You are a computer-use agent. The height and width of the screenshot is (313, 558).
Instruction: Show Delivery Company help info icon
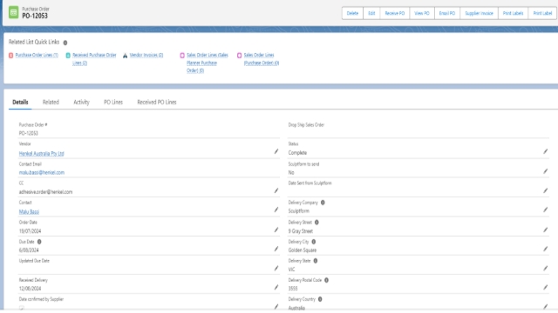click(323, 203)
